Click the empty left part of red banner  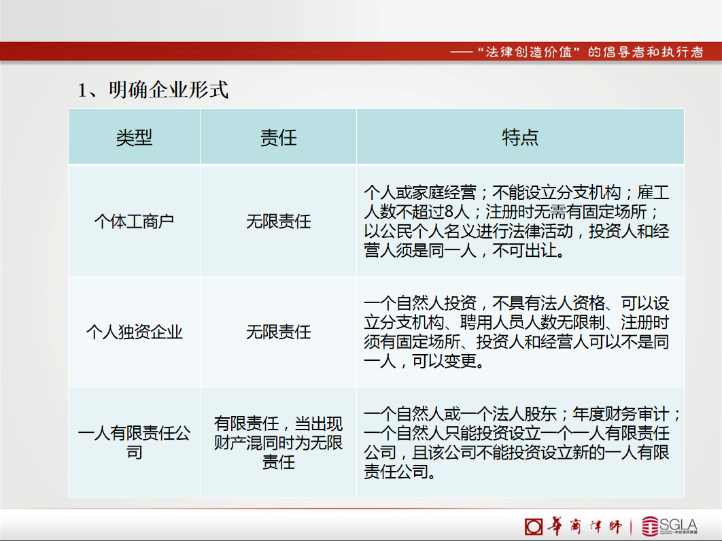204,52
